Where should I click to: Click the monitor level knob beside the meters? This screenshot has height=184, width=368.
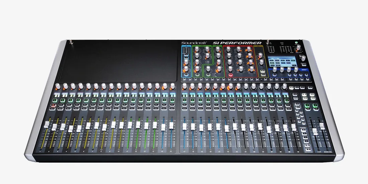point(298,48)
